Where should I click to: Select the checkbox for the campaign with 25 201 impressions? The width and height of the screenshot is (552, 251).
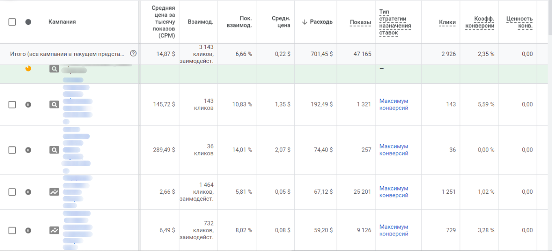(x=12, y=192)
